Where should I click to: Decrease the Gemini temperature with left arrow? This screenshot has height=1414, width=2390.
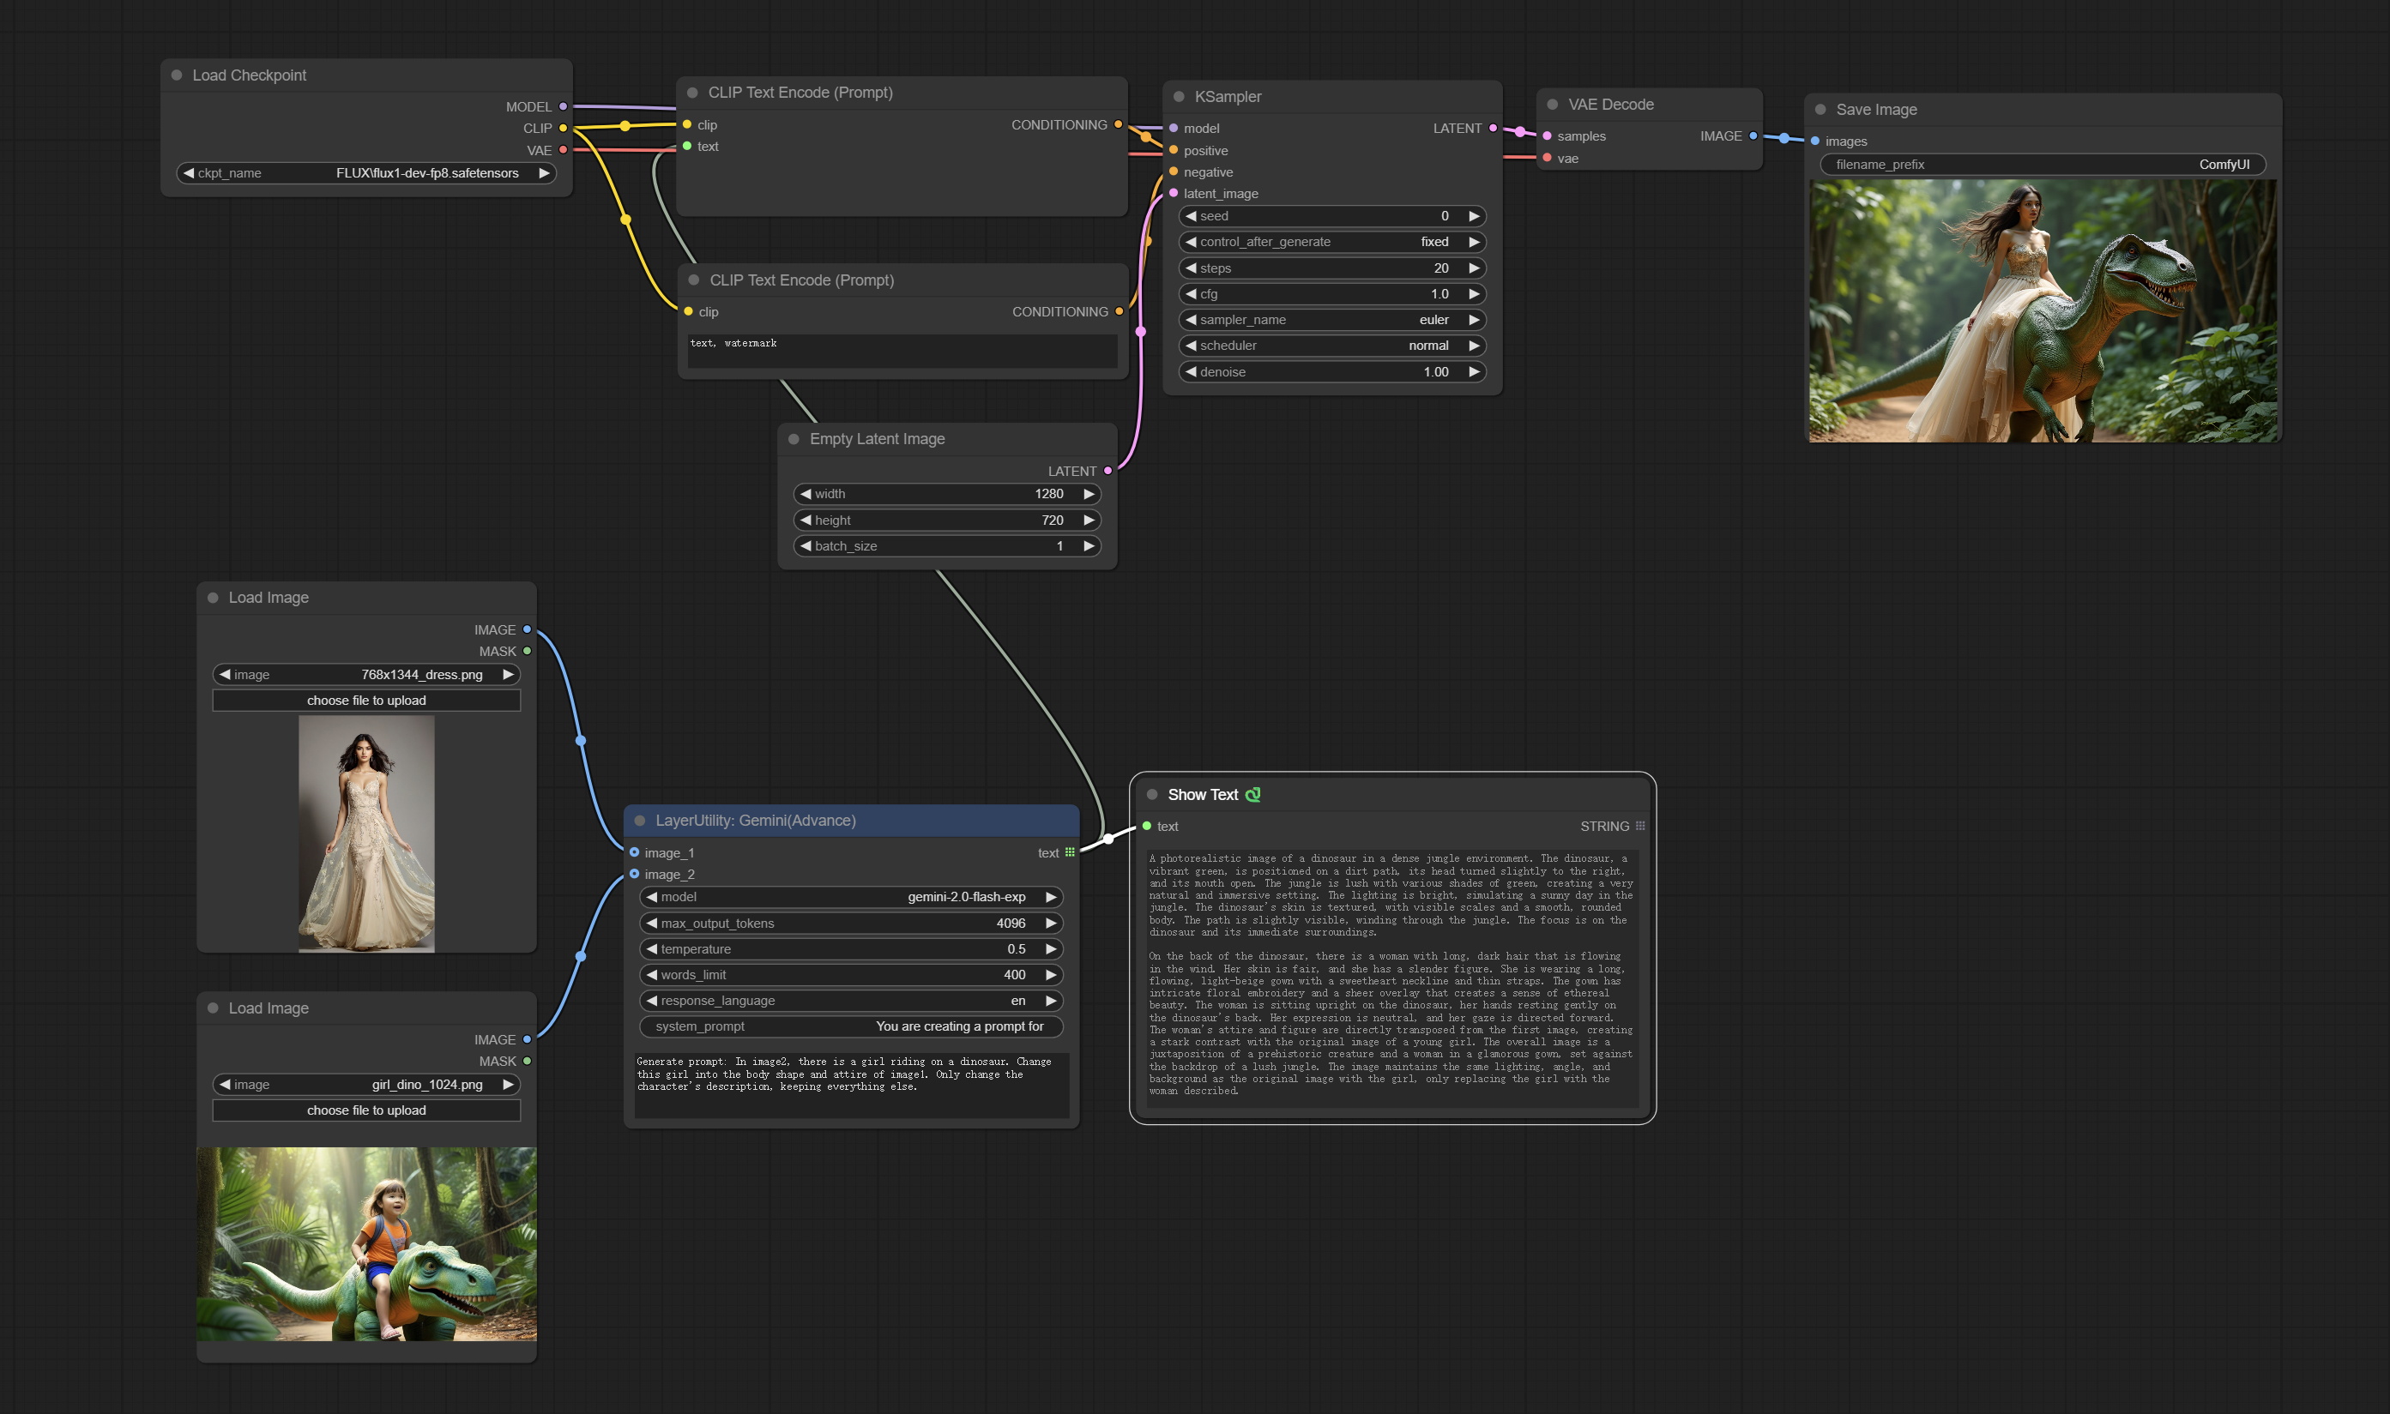(652, 949)
